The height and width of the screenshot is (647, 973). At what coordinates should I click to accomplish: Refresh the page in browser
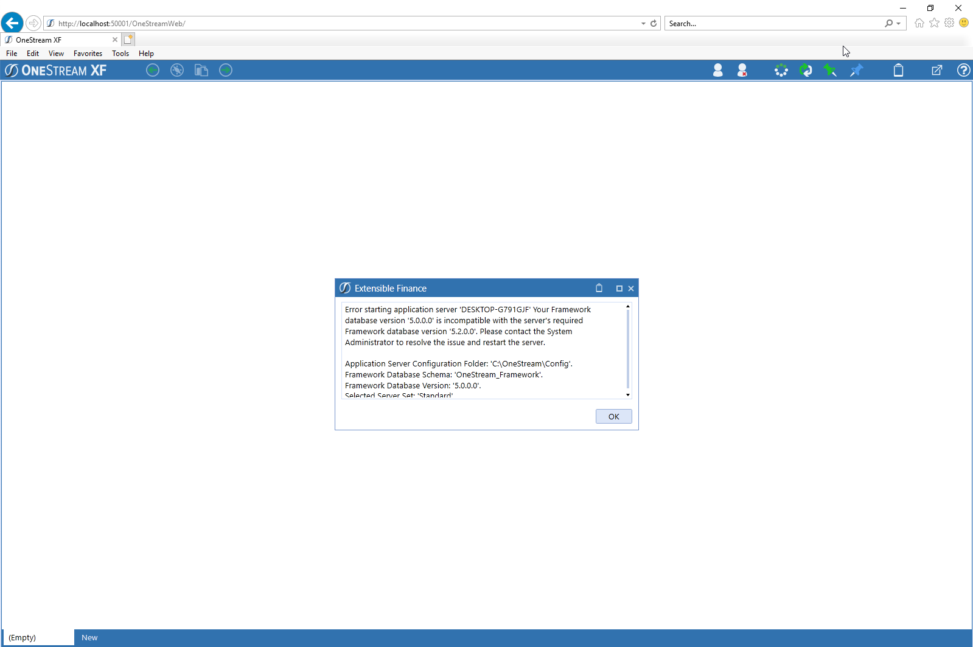click(x=654, y=23)
